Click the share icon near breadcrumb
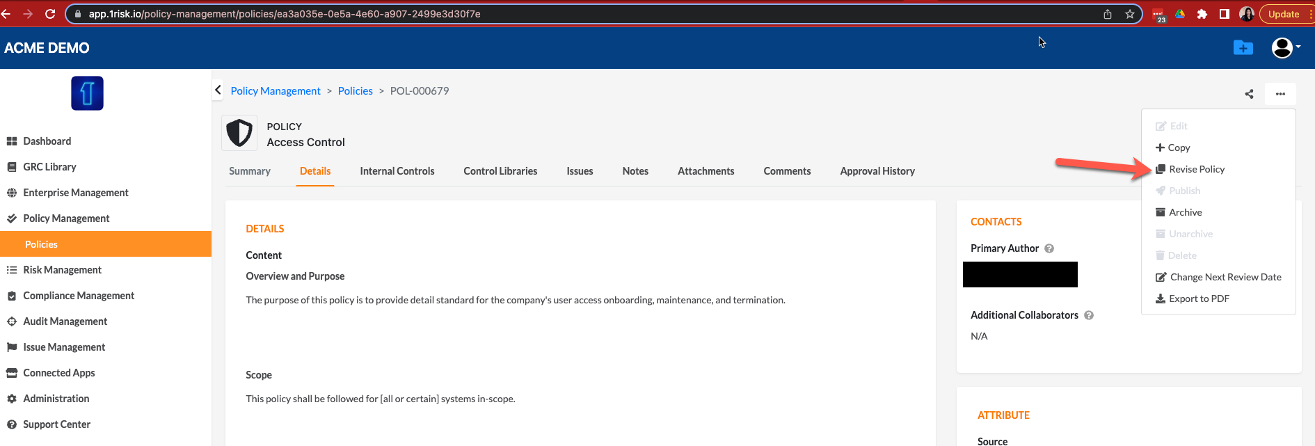Viewport: 1315px width, 446px height. click(x=1249, y=94)
